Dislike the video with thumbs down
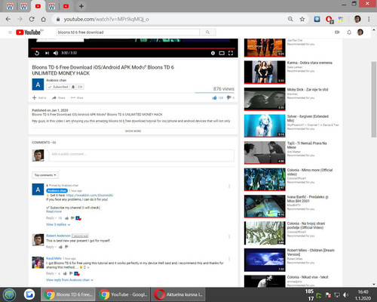The image size is (377, 302). 228,97
